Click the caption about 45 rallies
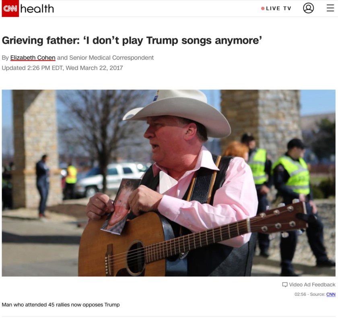The height and width of the screenshot is (319, 338). pyautogui.click(x=61, y=305)
